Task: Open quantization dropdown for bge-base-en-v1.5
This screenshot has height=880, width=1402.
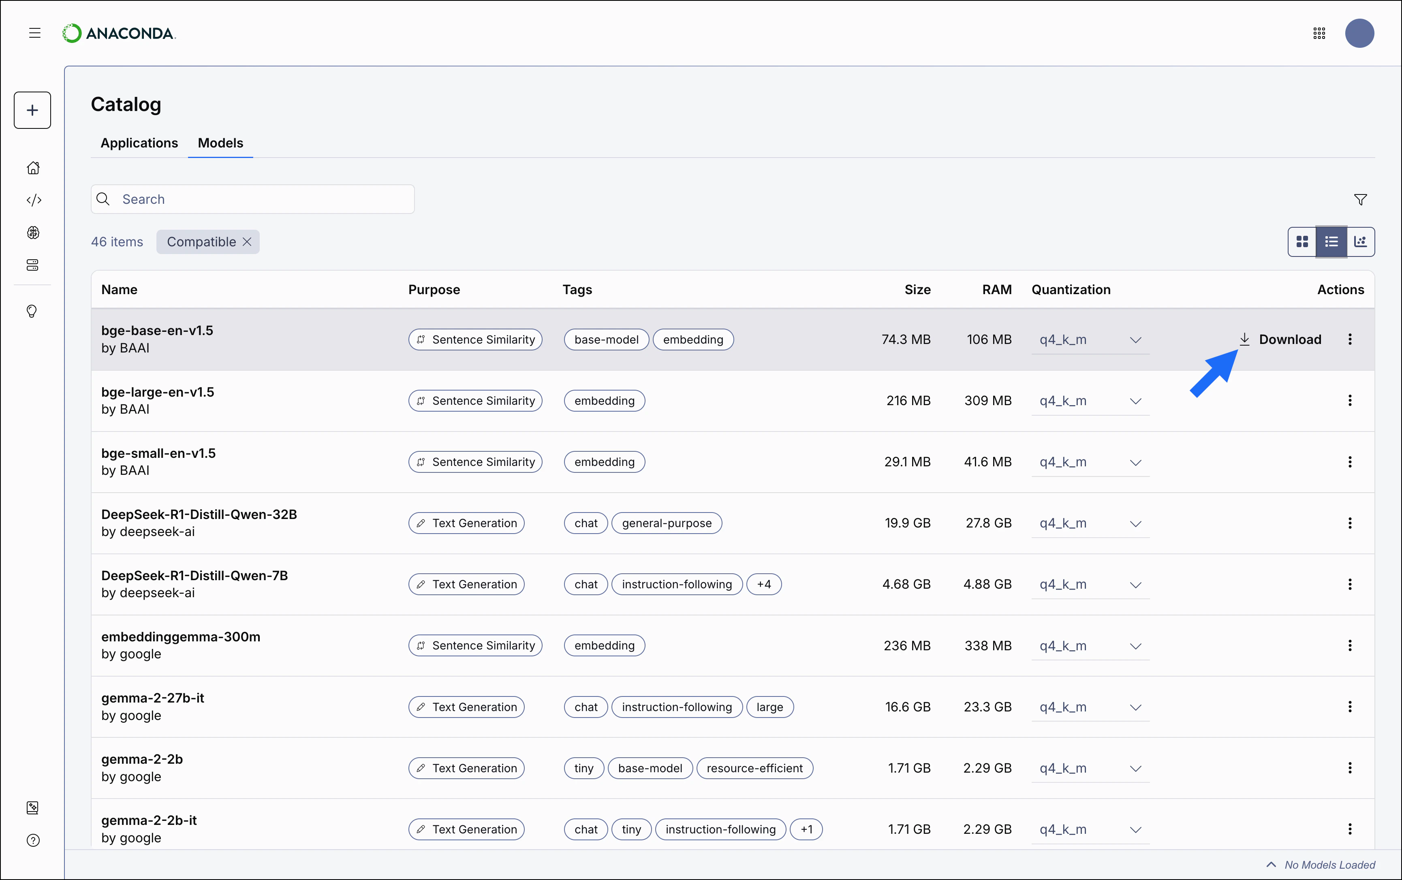Action: click(x=1136, y=339)
